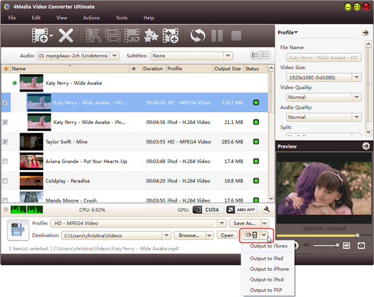Open settings with the wrench icon
This screenshot has width=374, height=297.
tap(267, 210)
